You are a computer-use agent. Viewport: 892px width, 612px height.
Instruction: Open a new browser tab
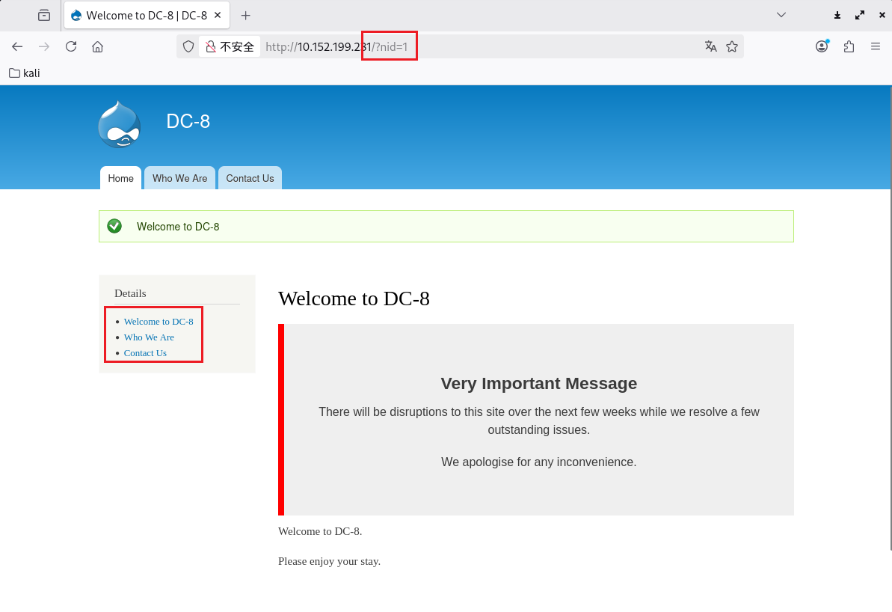point(245,15)
